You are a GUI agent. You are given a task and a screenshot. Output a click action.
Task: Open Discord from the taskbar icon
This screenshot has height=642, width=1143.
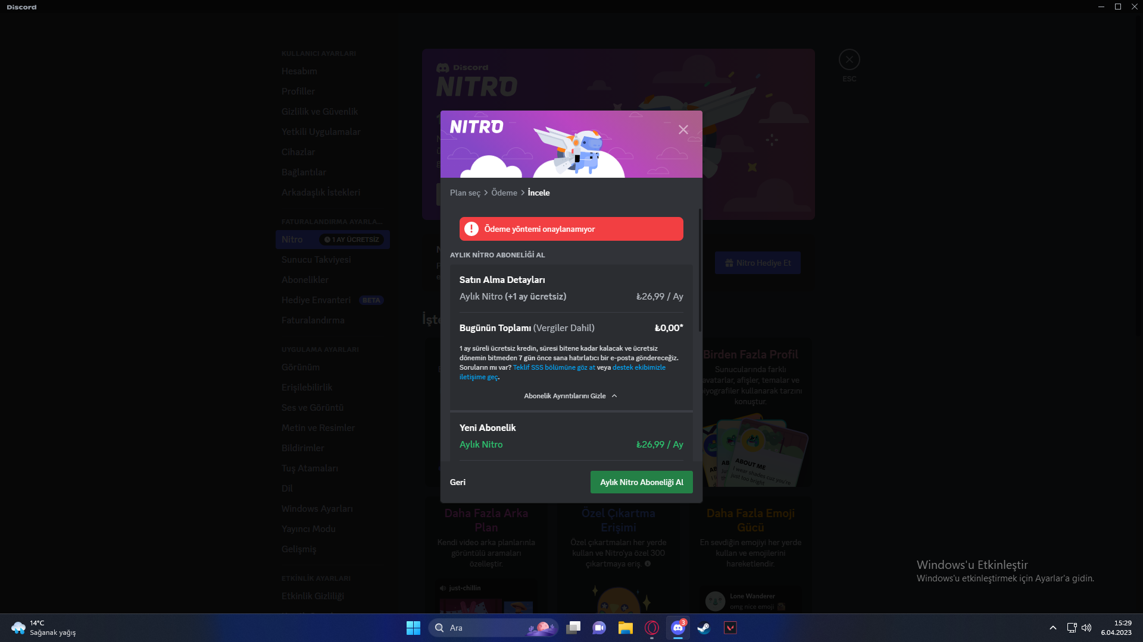click(x=677, y=628)
